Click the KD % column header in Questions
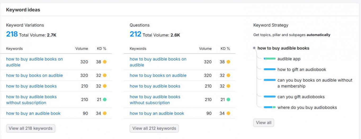Screen dimensions: 361x139 point(225,49)
